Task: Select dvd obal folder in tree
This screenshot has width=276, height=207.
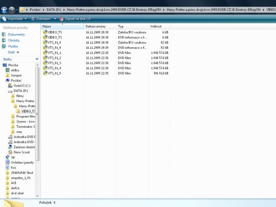Action: (17, 193)
